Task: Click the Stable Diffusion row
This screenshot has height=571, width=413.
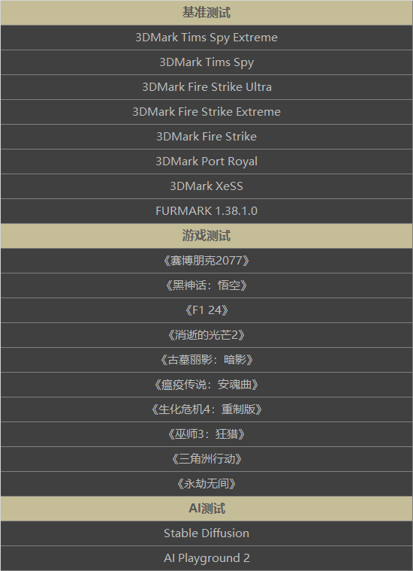Action: click(x=206, y=533)
